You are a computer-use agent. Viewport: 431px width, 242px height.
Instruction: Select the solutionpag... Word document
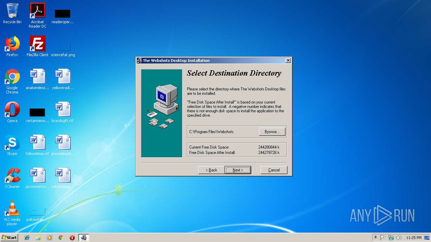click(63, 178)
